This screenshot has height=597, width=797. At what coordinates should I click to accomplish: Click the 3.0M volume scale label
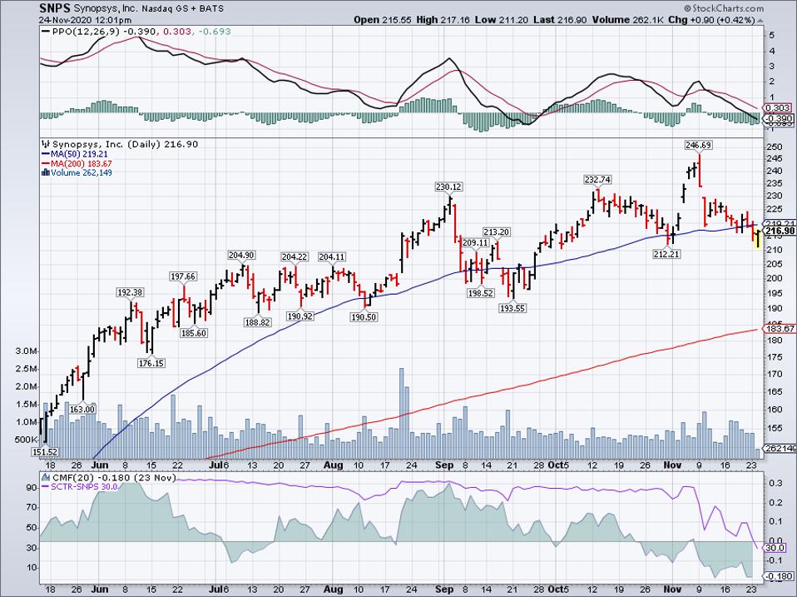pyautogui.click(x=27, y=351)
